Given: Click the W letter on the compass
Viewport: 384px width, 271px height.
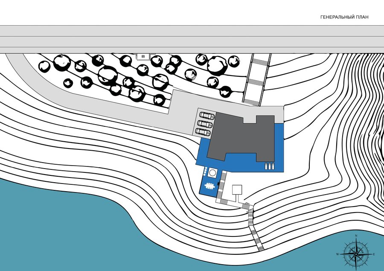Looking at the screenshot, I should point(338,254).
